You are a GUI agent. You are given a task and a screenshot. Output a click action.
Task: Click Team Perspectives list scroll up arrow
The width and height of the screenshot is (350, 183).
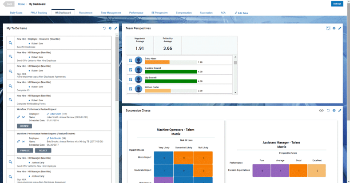point(235,57)
